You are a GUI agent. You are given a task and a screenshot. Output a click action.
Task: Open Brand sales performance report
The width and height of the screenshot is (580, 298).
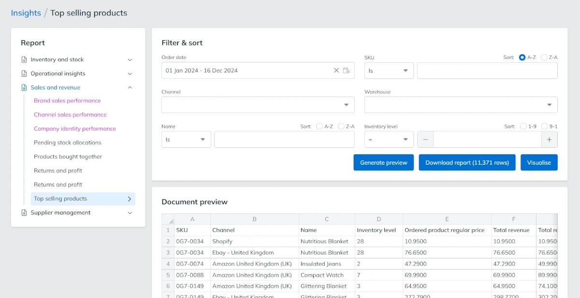[67, 100]
